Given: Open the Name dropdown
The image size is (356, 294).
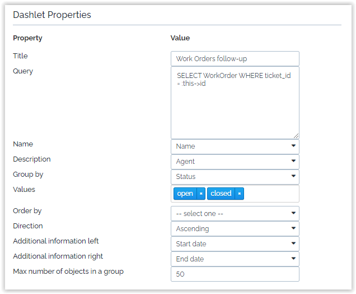Looking at the screenshot, I should (235, 146).
